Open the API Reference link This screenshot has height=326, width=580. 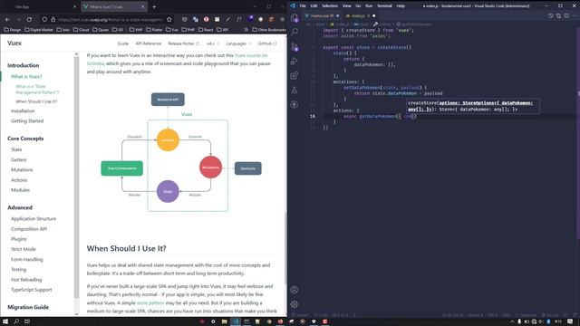[148, 43]
